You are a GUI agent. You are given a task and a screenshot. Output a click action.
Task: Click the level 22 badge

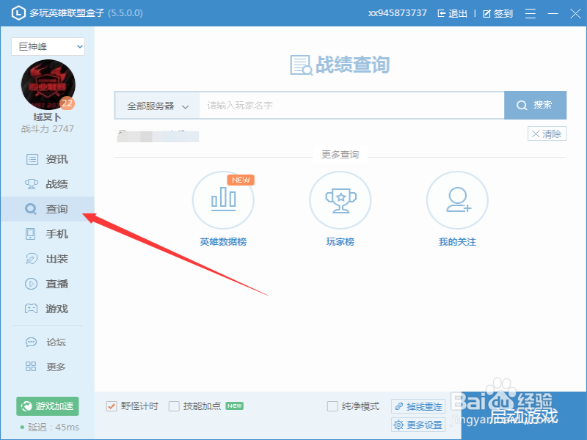tap(67, 103)
